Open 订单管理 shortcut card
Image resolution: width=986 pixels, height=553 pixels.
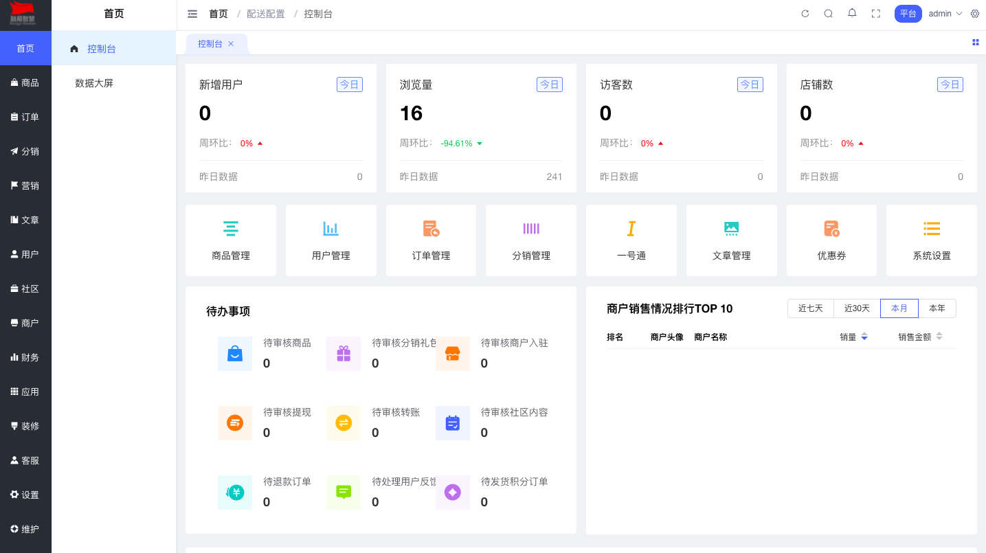pos(431,240)
